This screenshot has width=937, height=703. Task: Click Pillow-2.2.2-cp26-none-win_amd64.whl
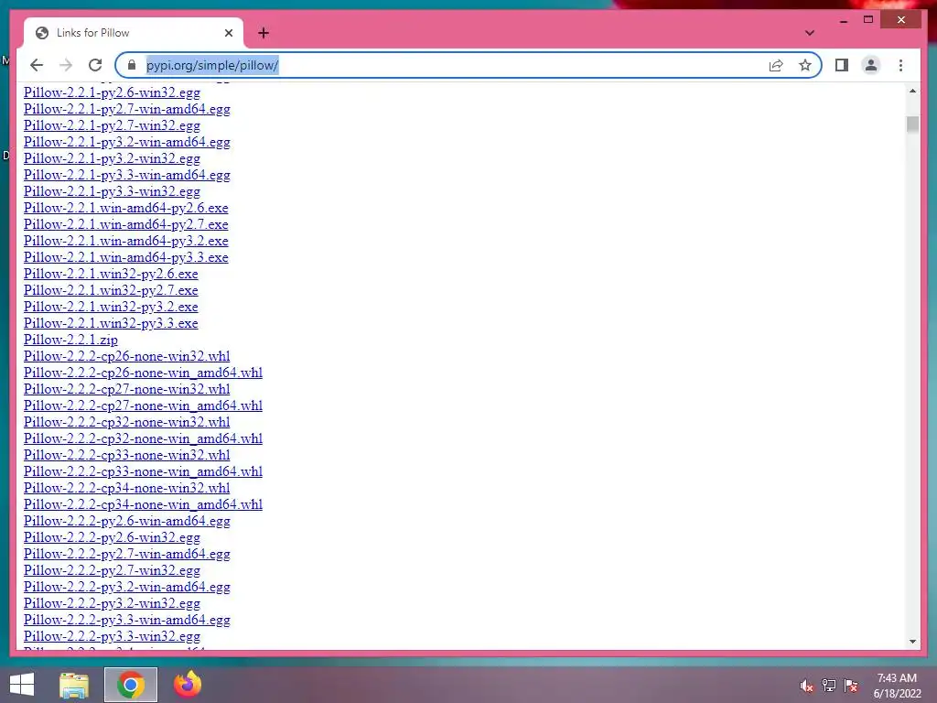(143, 373)
